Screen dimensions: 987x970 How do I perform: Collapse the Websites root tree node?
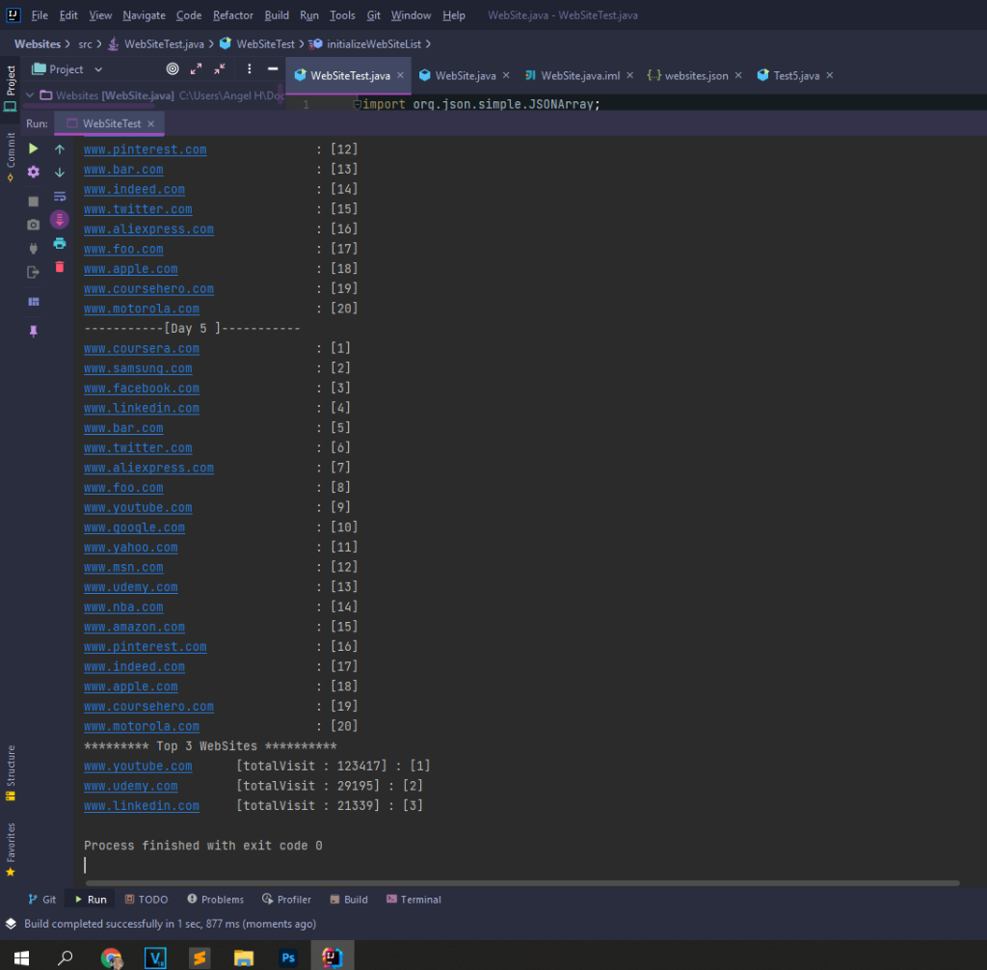click(x=30, y=95)
